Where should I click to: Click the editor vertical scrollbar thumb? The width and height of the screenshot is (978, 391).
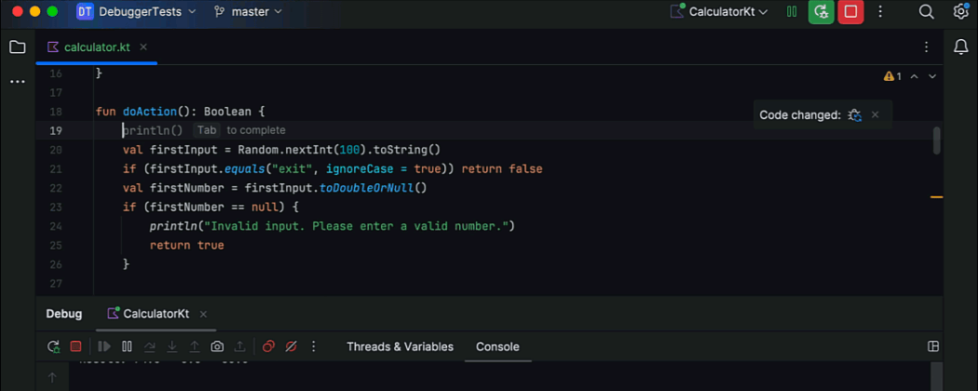click(x=936, y=141)
